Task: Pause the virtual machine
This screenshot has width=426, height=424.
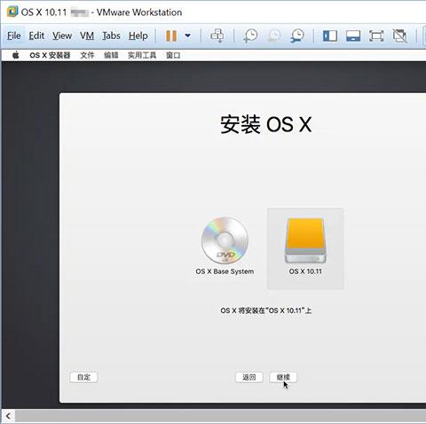Action: point(171,35)
